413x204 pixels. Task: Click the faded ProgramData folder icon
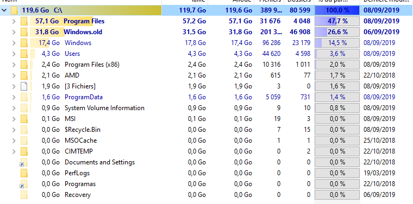[x=24, y=97]
